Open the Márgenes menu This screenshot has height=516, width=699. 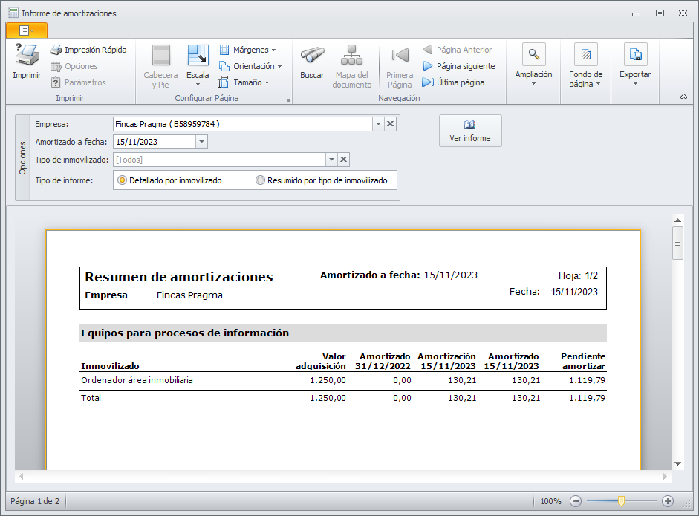pyautogui.click(x=248, y=50)
